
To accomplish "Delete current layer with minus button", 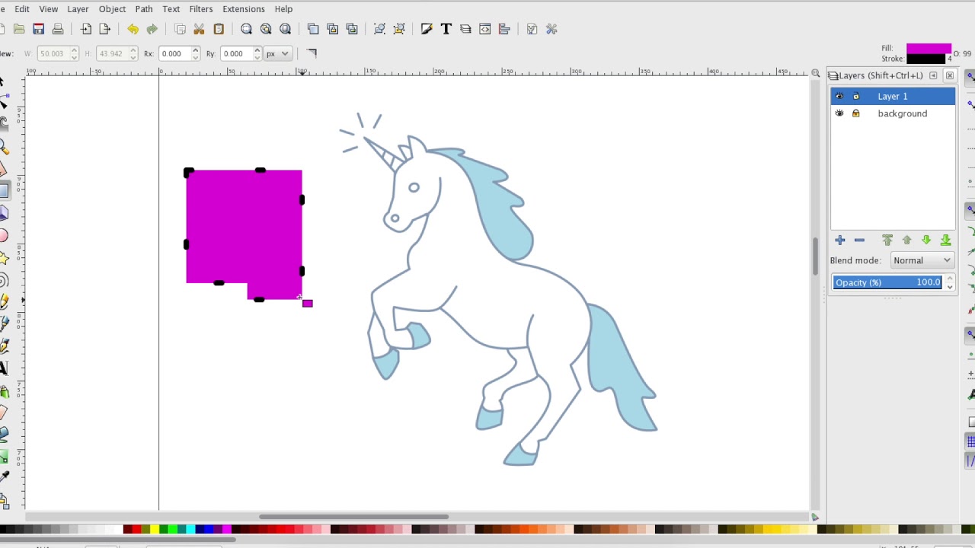I will pyautogui.click(x=859, y=240).
